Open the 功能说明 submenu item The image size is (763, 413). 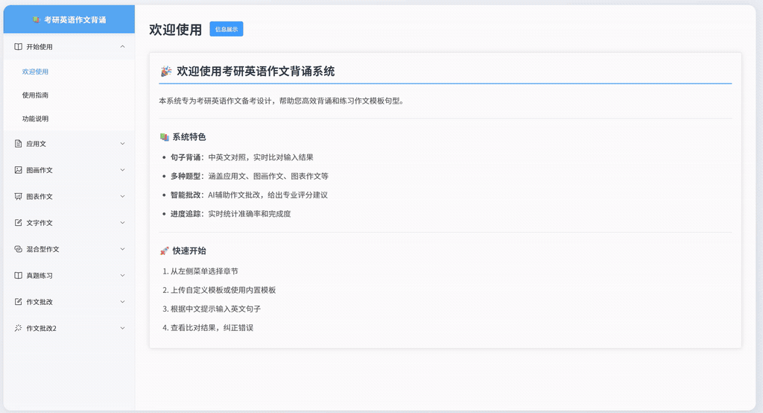(x=69, y=119)
